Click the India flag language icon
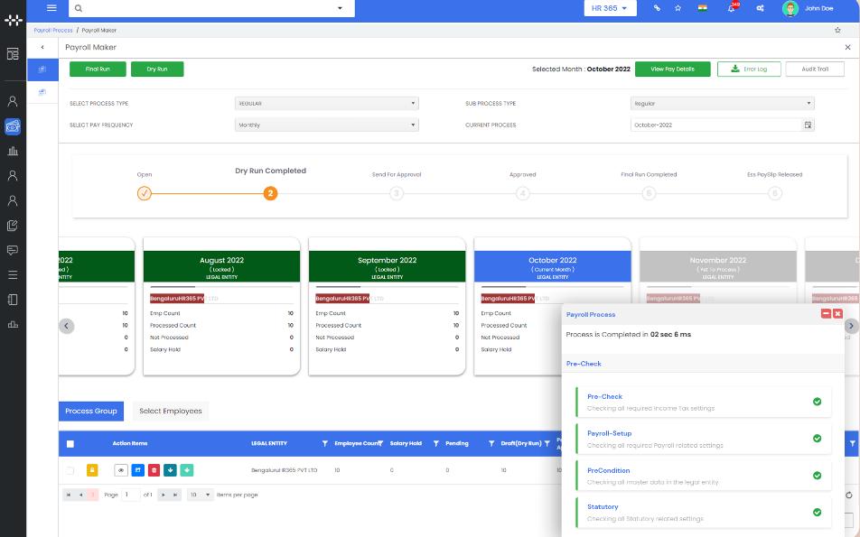Image resolution: width=860 pixels, height=537 pixels. pyautogui.click(x=701, y=8)
